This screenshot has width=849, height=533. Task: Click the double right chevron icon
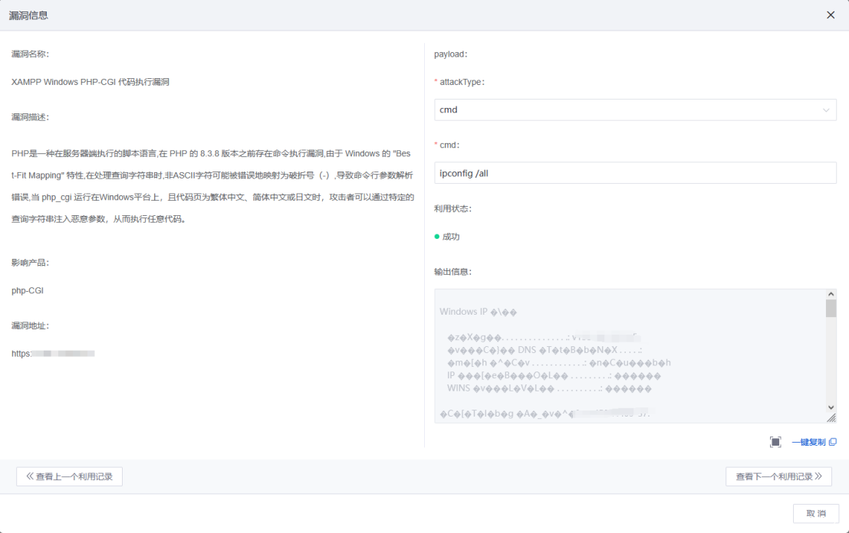[818, 476]
